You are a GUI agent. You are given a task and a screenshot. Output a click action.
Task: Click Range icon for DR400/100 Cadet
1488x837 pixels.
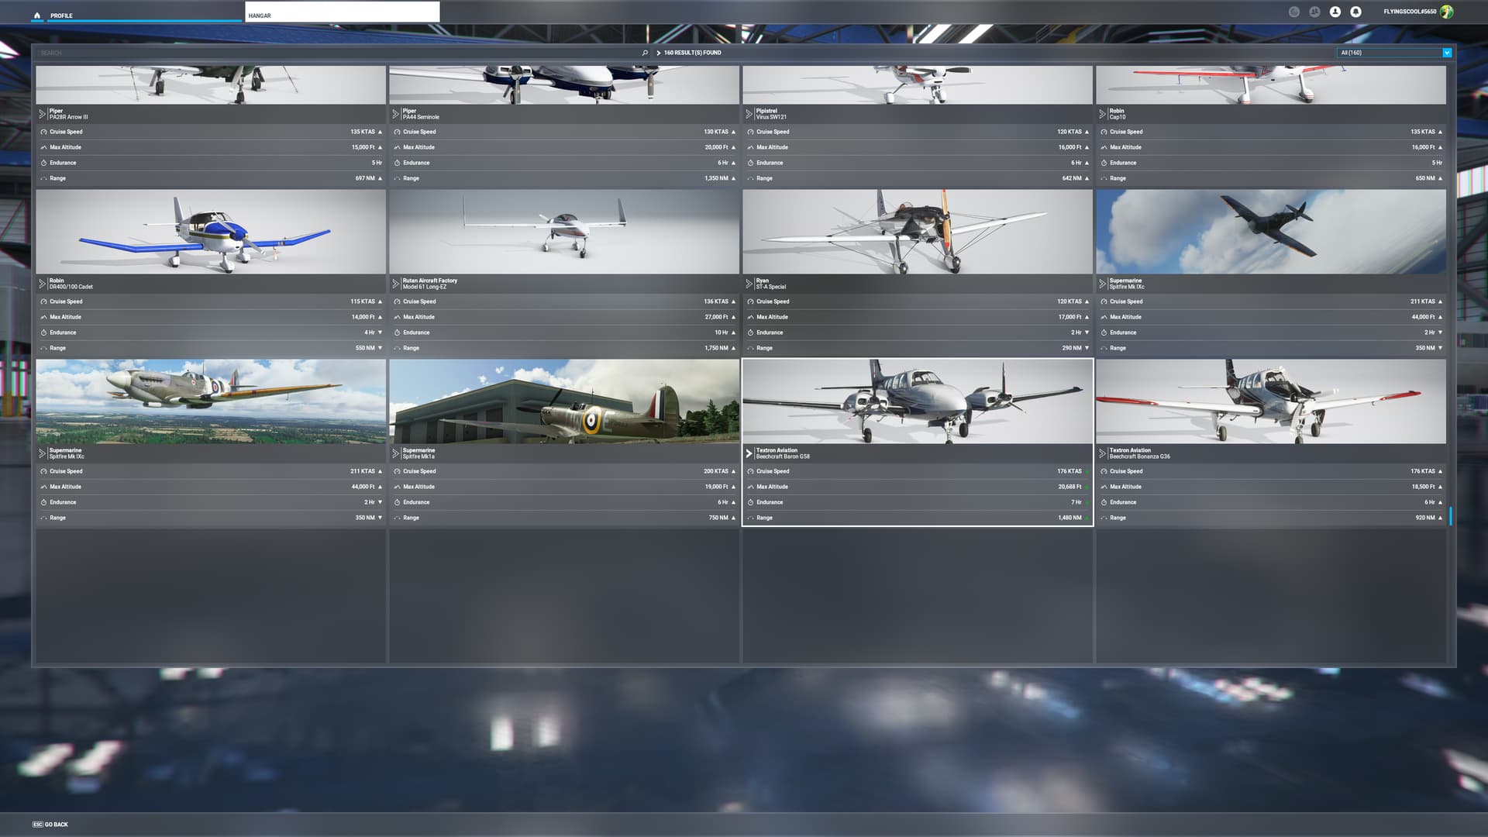[43, 348]
